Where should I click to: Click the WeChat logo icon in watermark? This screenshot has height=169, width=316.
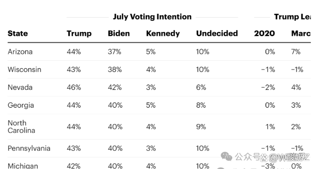(227, 156)
